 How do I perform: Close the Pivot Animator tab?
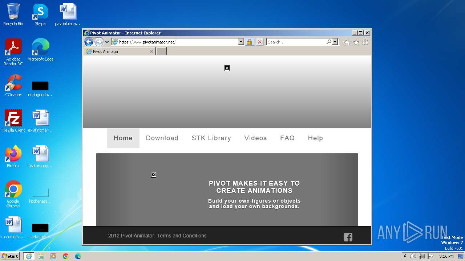(x=151, y=51)
